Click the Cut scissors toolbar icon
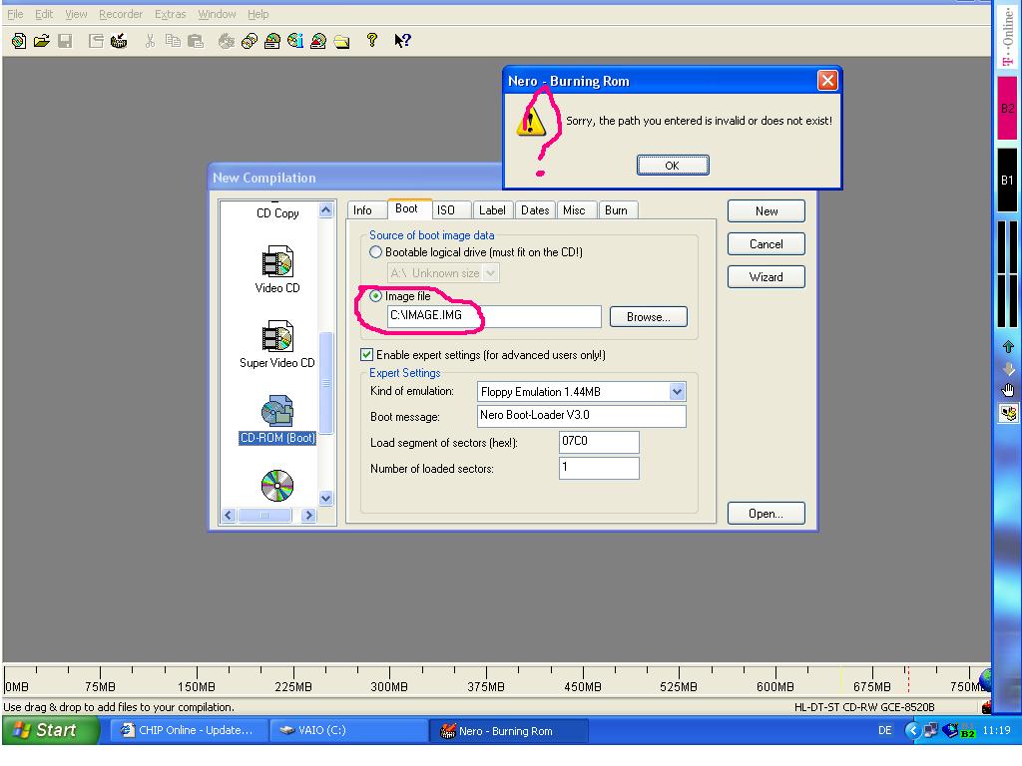Image resolution: width=1022 pixels, height=766 pixels. [x=150, y=41]
